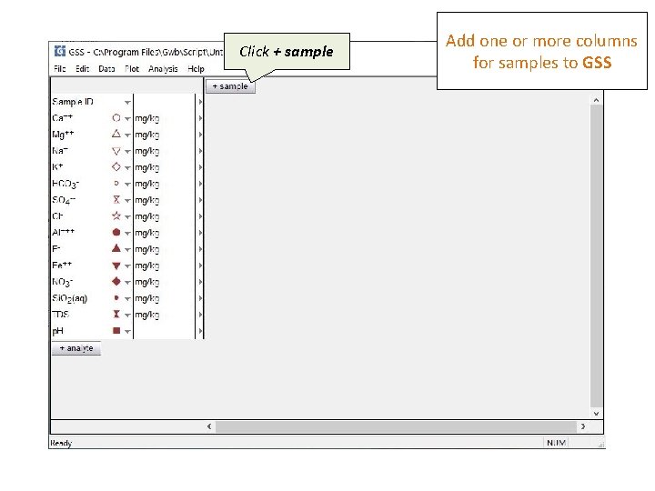Open the symbol dropdown for pH

pyautogui.click(x=127, y=332)
